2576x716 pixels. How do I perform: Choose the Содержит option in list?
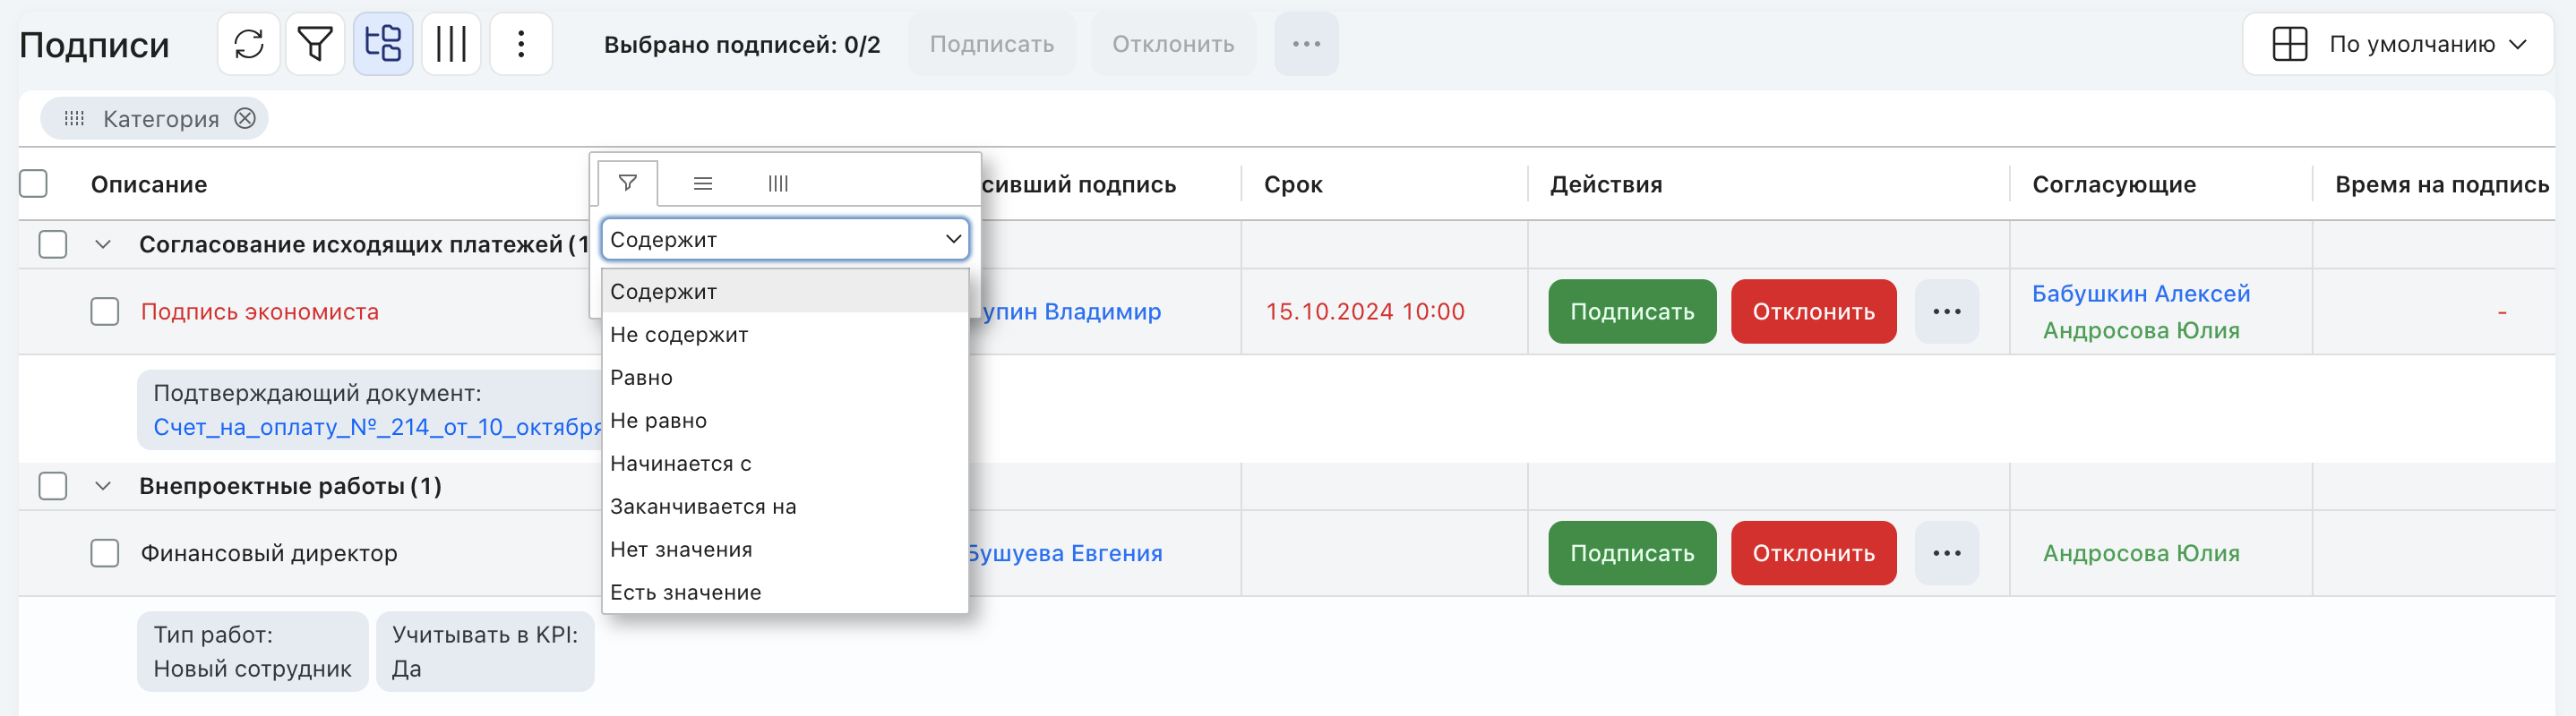785,292
